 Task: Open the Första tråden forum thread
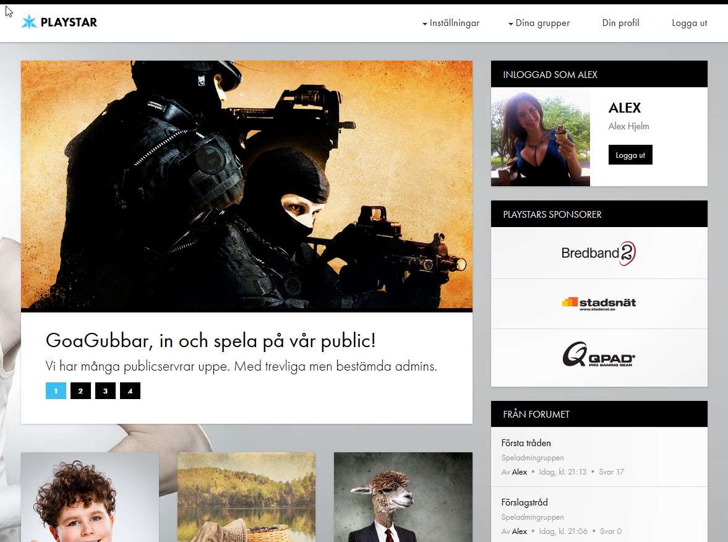point(526,443)
